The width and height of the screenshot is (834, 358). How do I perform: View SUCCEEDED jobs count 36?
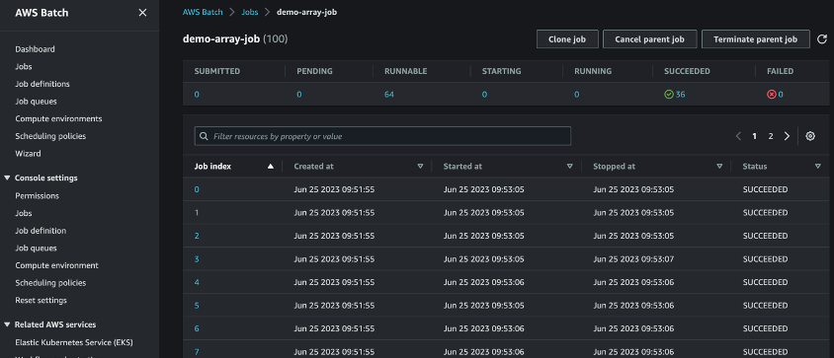tap(680, 95)
